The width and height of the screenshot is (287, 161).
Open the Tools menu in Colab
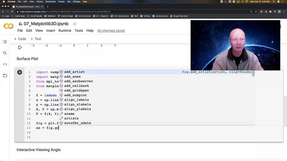tap(79, 30)
